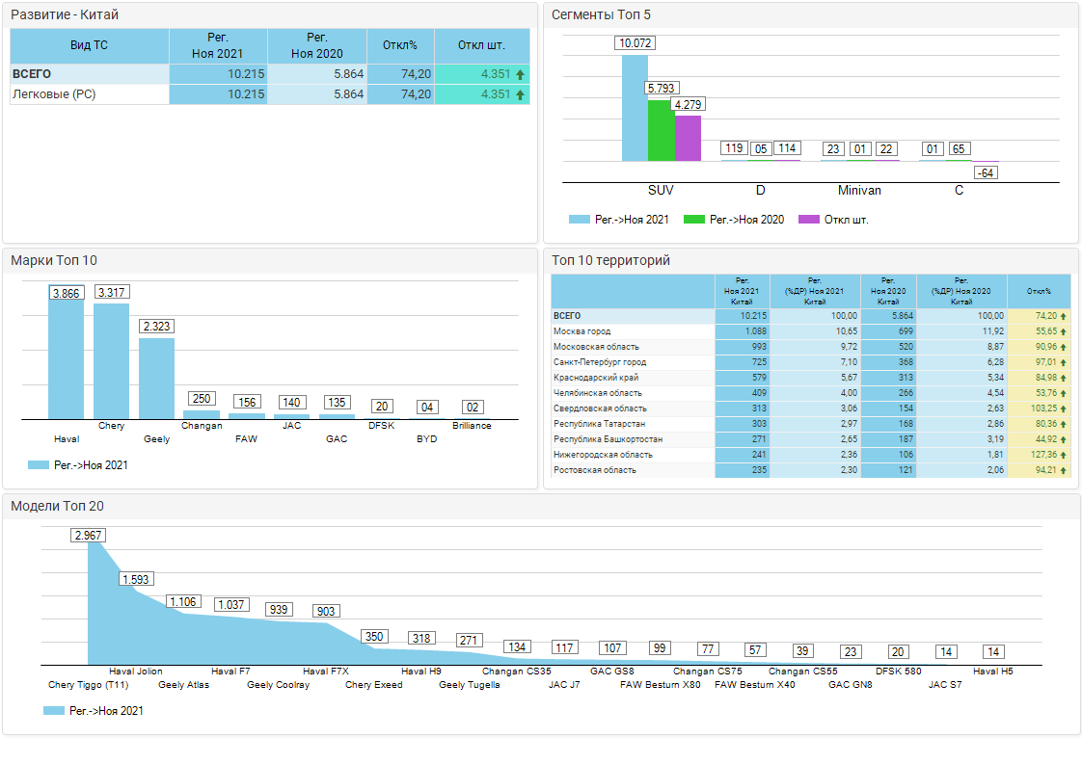Image resolution: width=1082 pixels, height=764 pixels.
Task: Click the up arrow in Нижегородская область row
Action: click(x=1064, y=455)
